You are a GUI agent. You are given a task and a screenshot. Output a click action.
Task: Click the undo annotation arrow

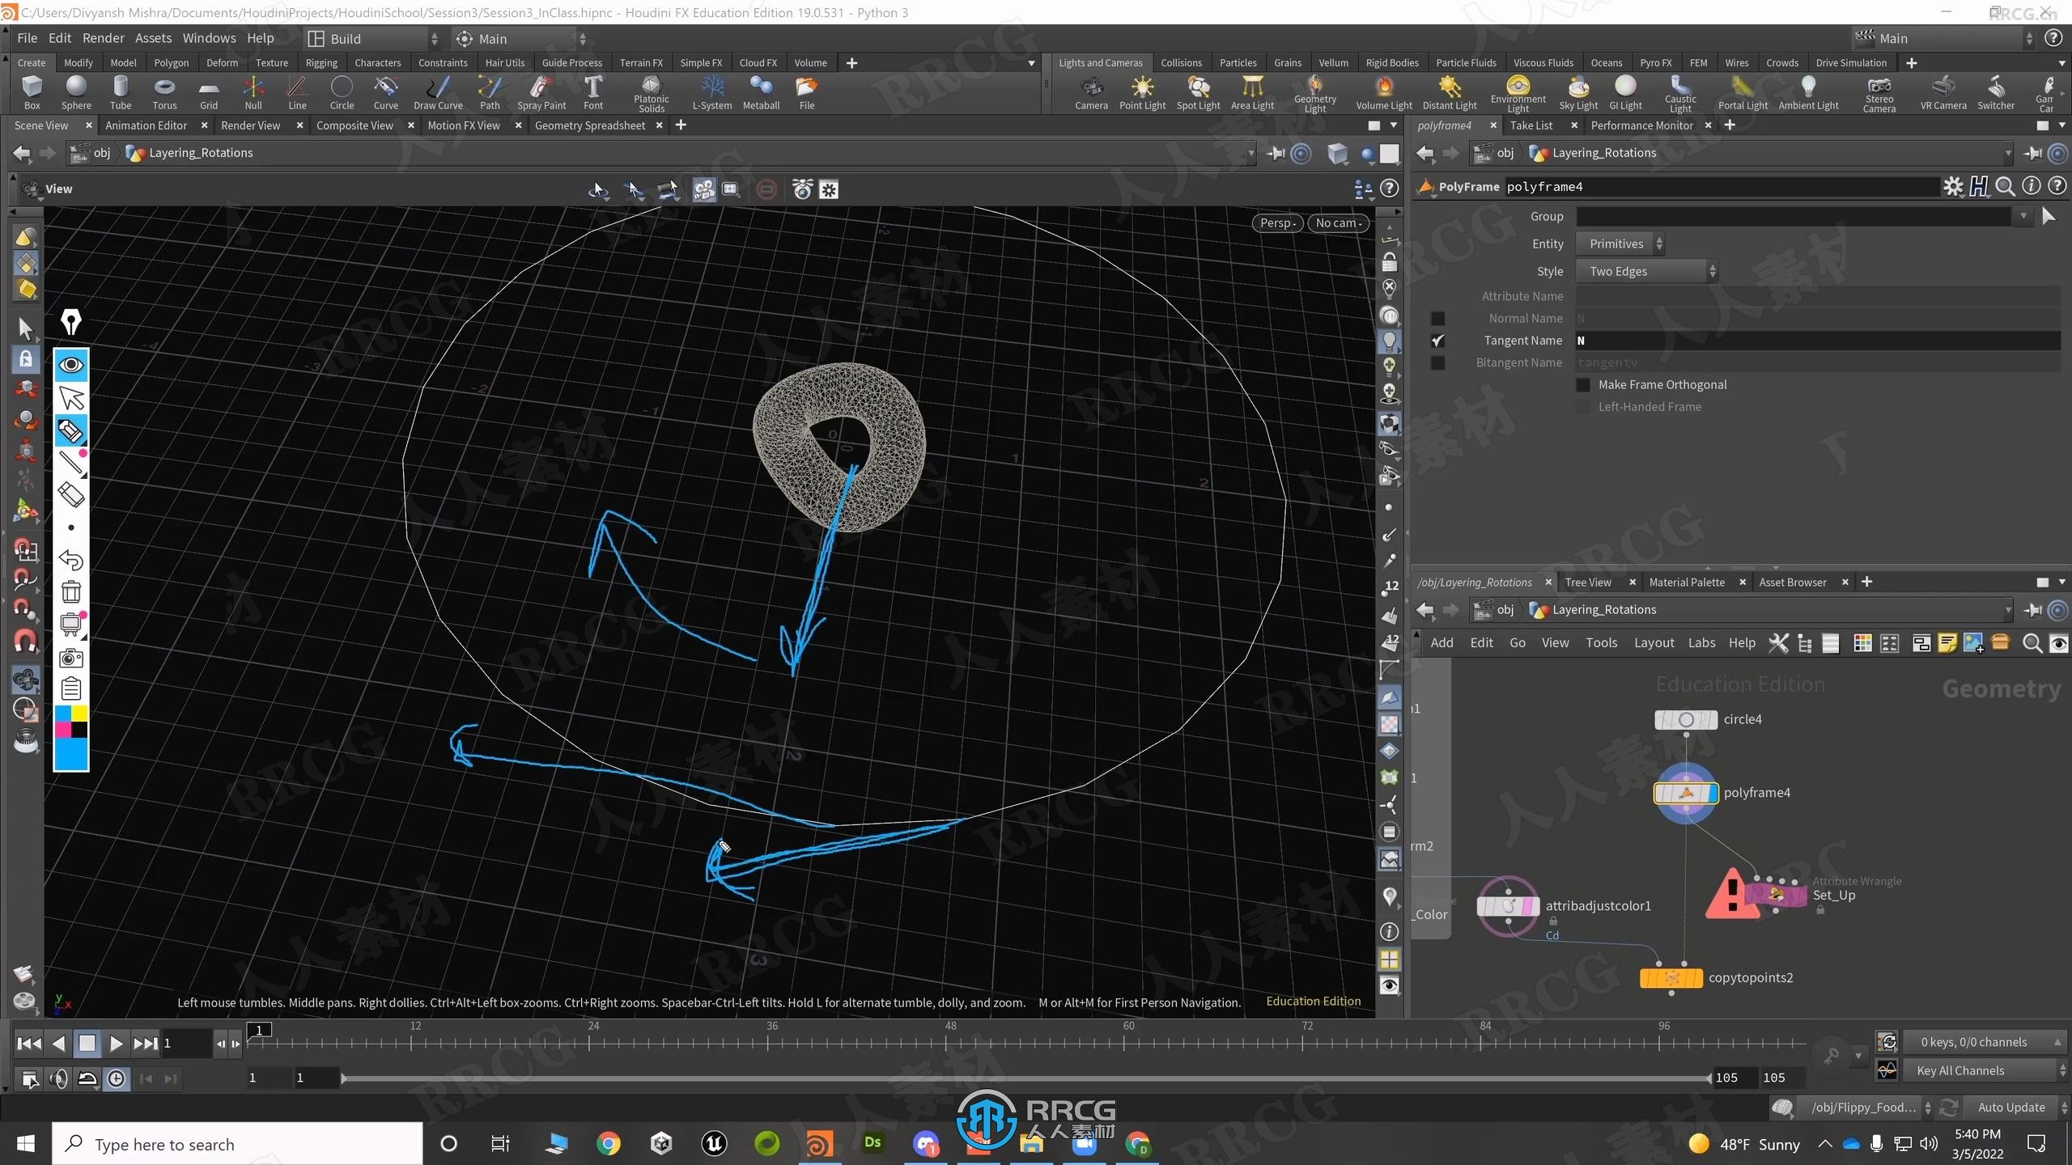pos(71,560)
